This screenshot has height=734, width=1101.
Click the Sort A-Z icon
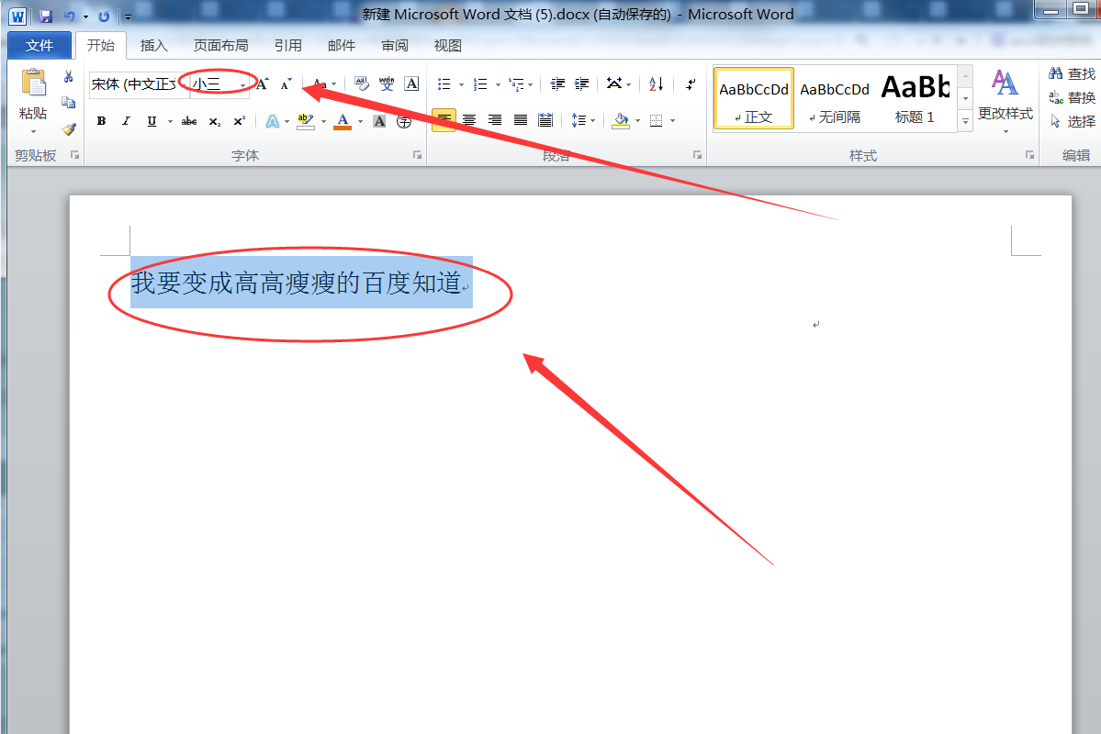pos(657,84)
